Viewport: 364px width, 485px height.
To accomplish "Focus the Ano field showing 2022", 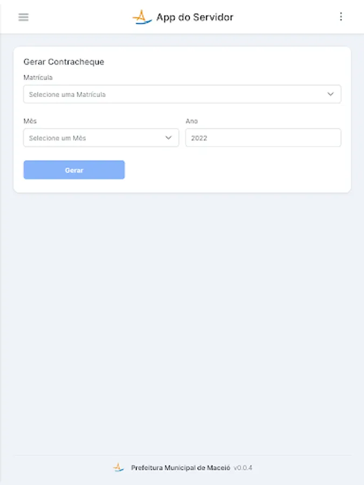I will tap(263, 138).
